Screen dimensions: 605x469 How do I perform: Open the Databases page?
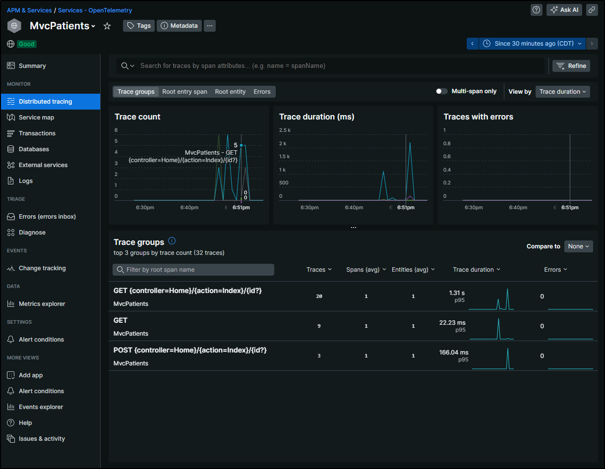click(50, 149)
